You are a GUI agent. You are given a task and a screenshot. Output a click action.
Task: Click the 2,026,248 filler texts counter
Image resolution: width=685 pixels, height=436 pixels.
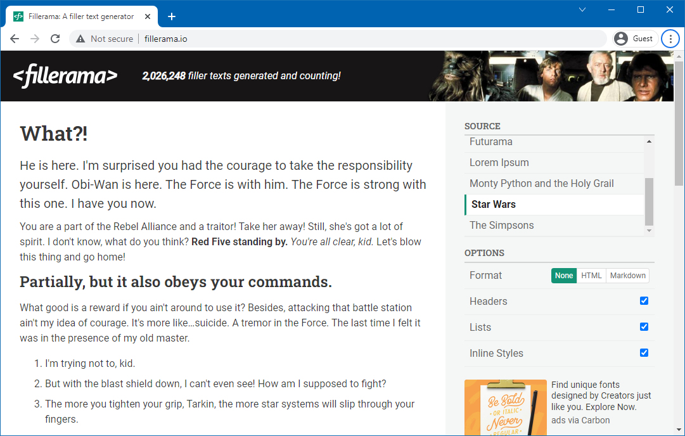click(x=241, y=76)
